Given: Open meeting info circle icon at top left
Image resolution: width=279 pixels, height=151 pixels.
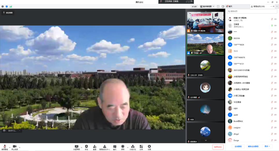Looking at the screenshot, I should [3, 6].
